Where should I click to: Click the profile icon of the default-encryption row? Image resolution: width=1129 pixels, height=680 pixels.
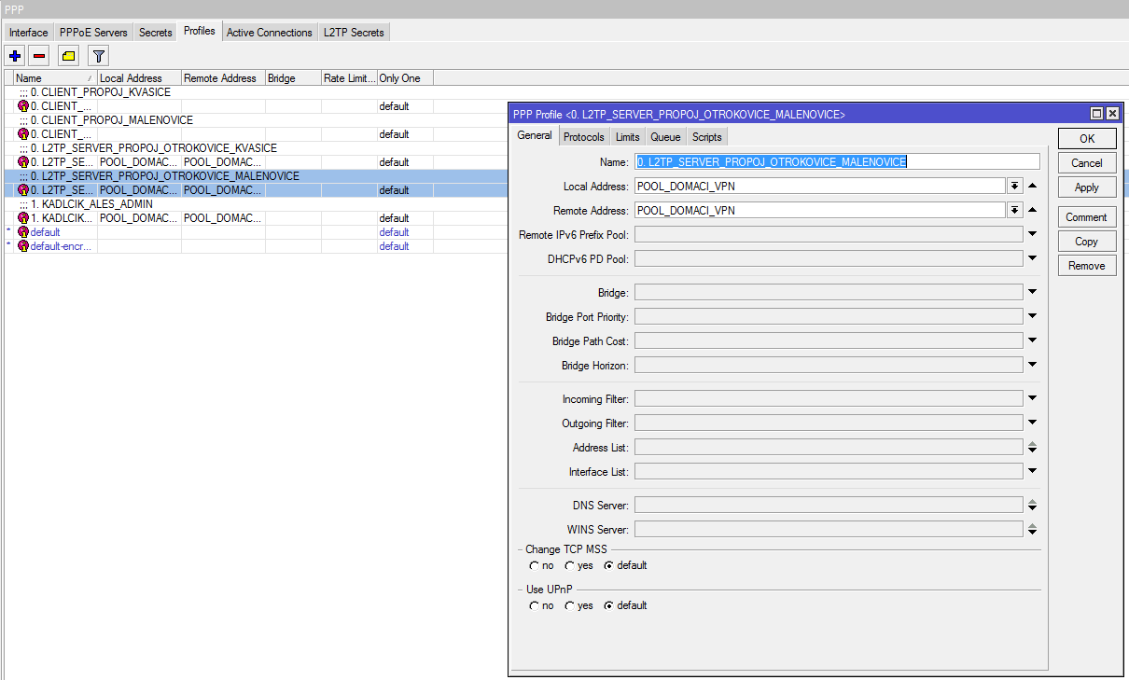[23, 246]
